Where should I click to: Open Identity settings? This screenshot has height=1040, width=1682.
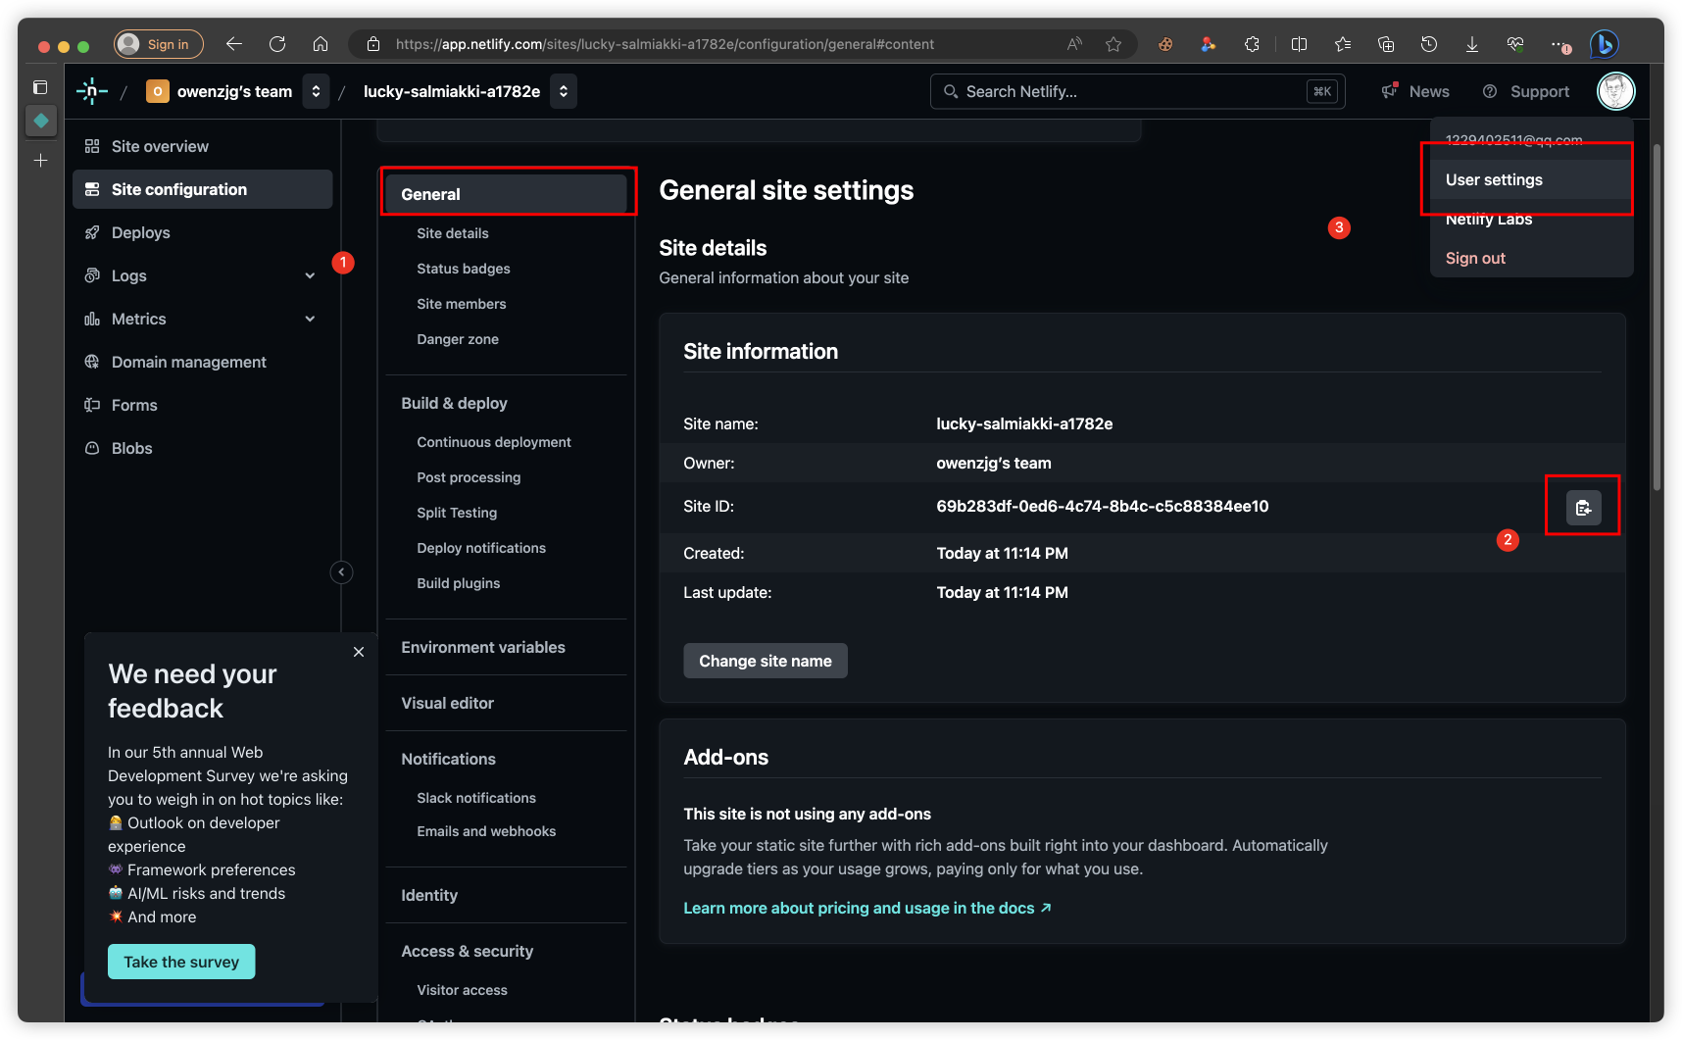click(429, 895)
